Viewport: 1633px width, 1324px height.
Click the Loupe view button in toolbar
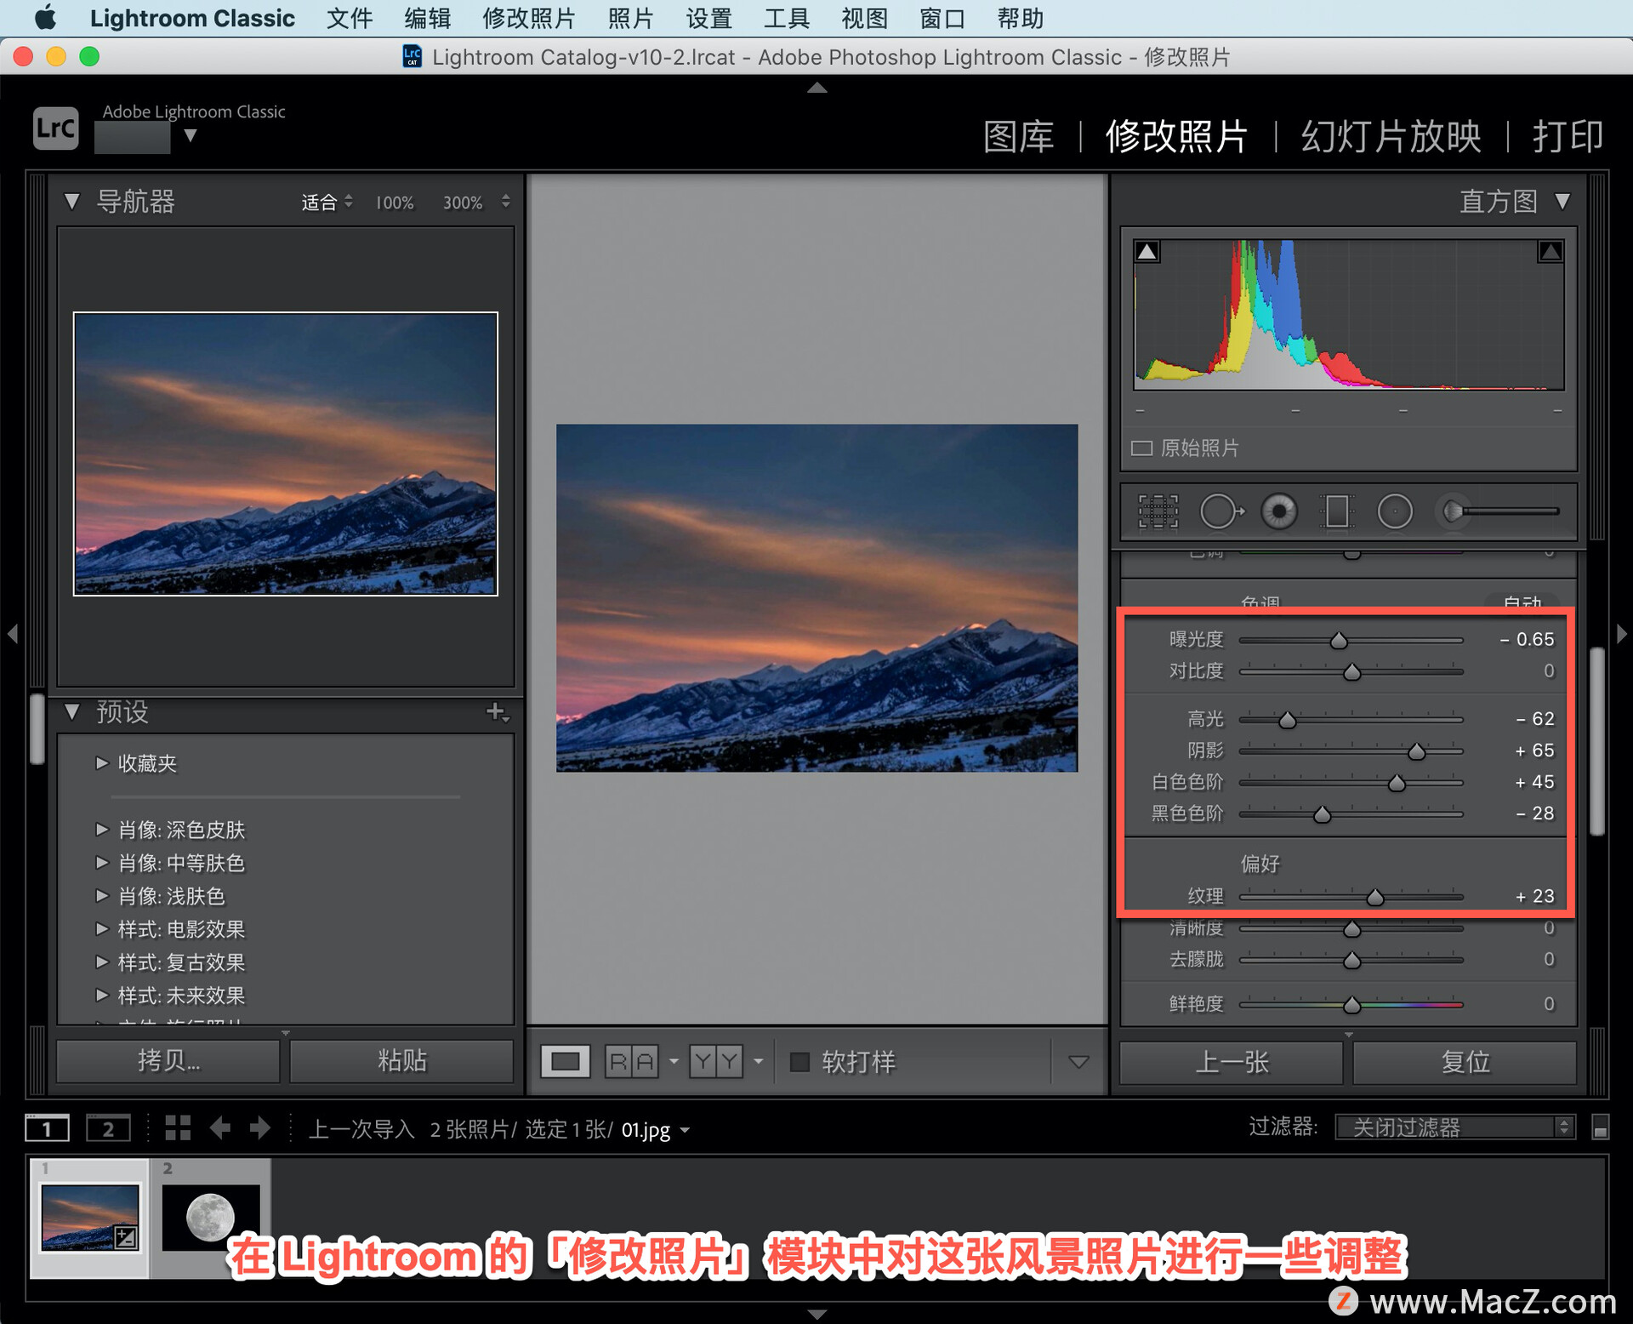[x=566, y=1061]
